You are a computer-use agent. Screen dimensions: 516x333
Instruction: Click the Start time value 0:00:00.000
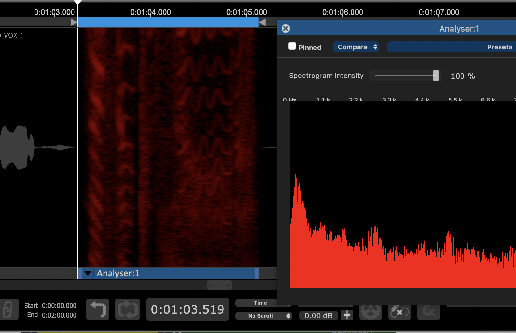click(x=59, y=306)
